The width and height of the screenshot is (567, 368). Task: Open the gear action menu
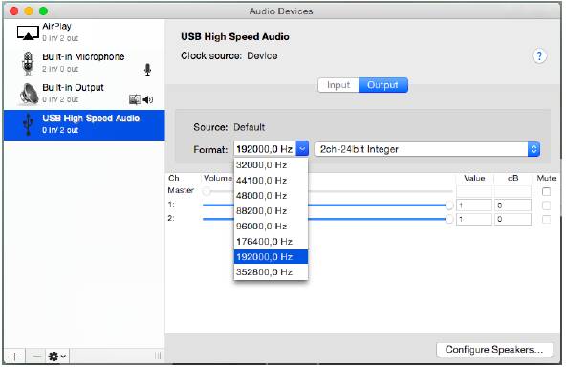[57, 357]
